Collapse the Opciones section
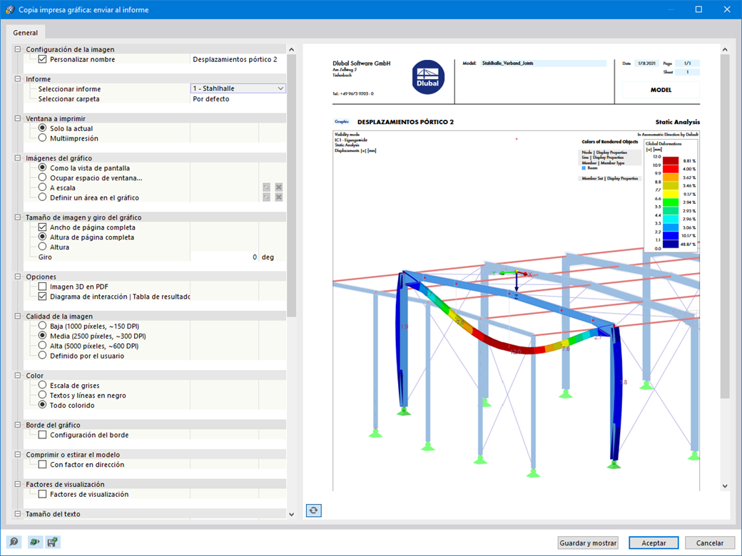This screenshot has width=742, height=556. (x=18, y=277)
